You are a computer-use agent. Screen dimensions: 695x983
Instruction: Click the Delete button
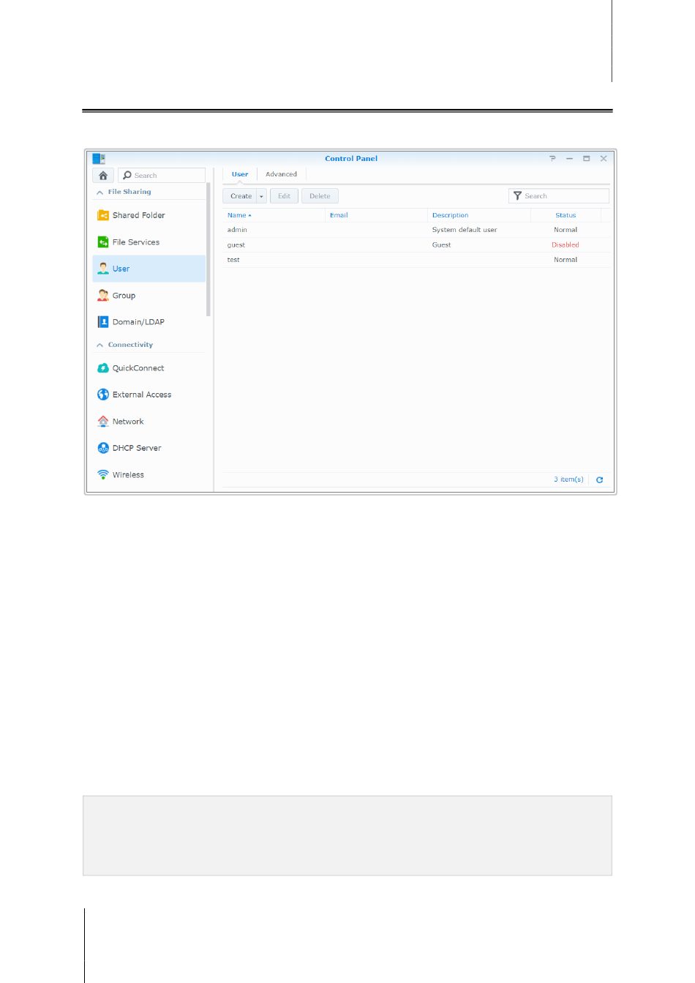coord(320,196)
